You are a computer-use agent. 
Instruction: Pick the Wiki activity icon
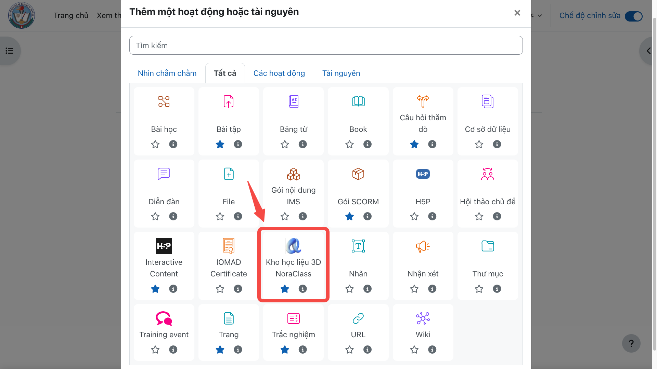pos(423,318)
